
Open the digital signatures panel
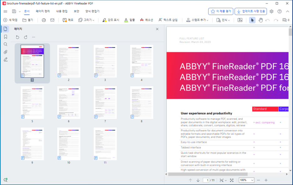point(5,60)
